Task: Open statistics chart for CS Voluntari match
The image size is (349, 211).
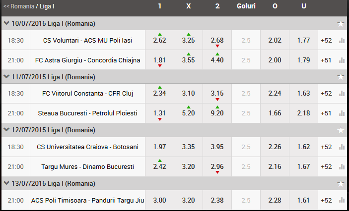Action: [x=342, y=40]
